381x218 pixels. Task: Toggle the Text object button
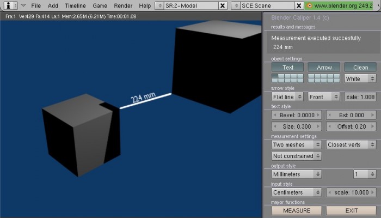click(288, 68)
